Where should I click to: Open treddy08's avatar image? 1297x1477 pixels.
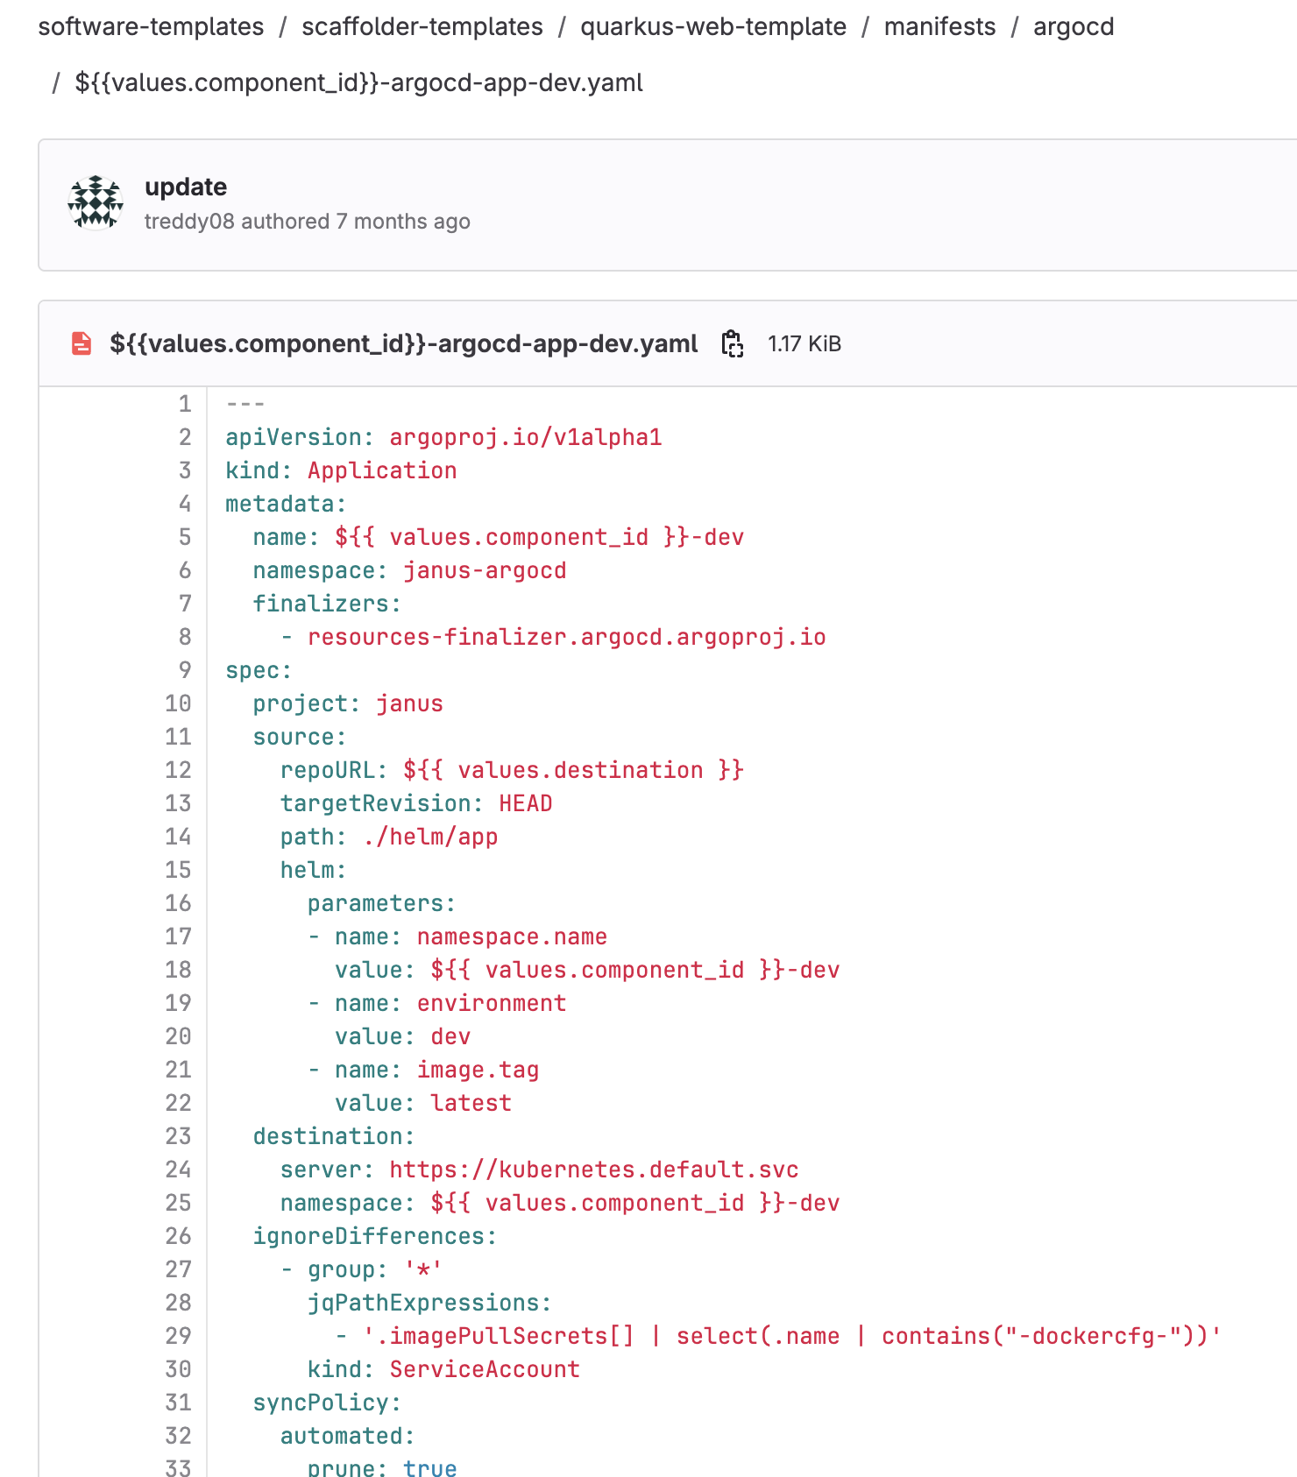(96, 202)
